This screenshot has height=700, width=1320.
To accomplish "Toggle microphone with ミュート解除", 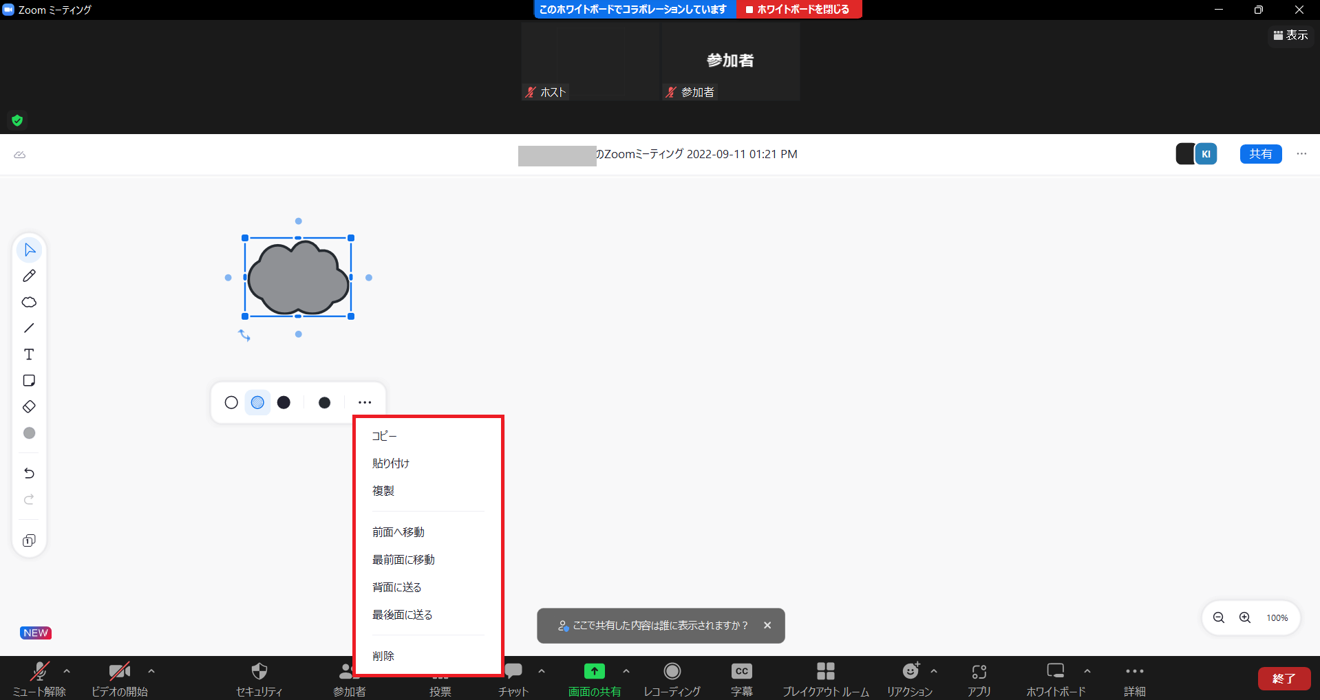I will coord(39,678).
